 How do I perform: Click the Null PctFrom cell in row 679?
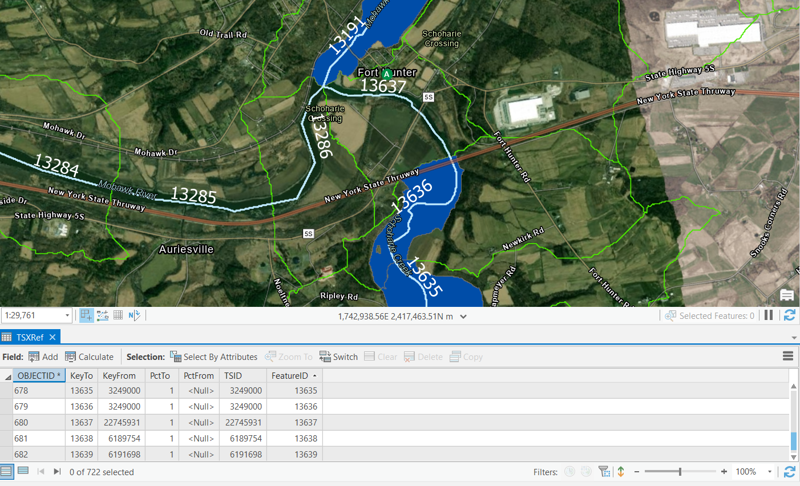point(199,407)
